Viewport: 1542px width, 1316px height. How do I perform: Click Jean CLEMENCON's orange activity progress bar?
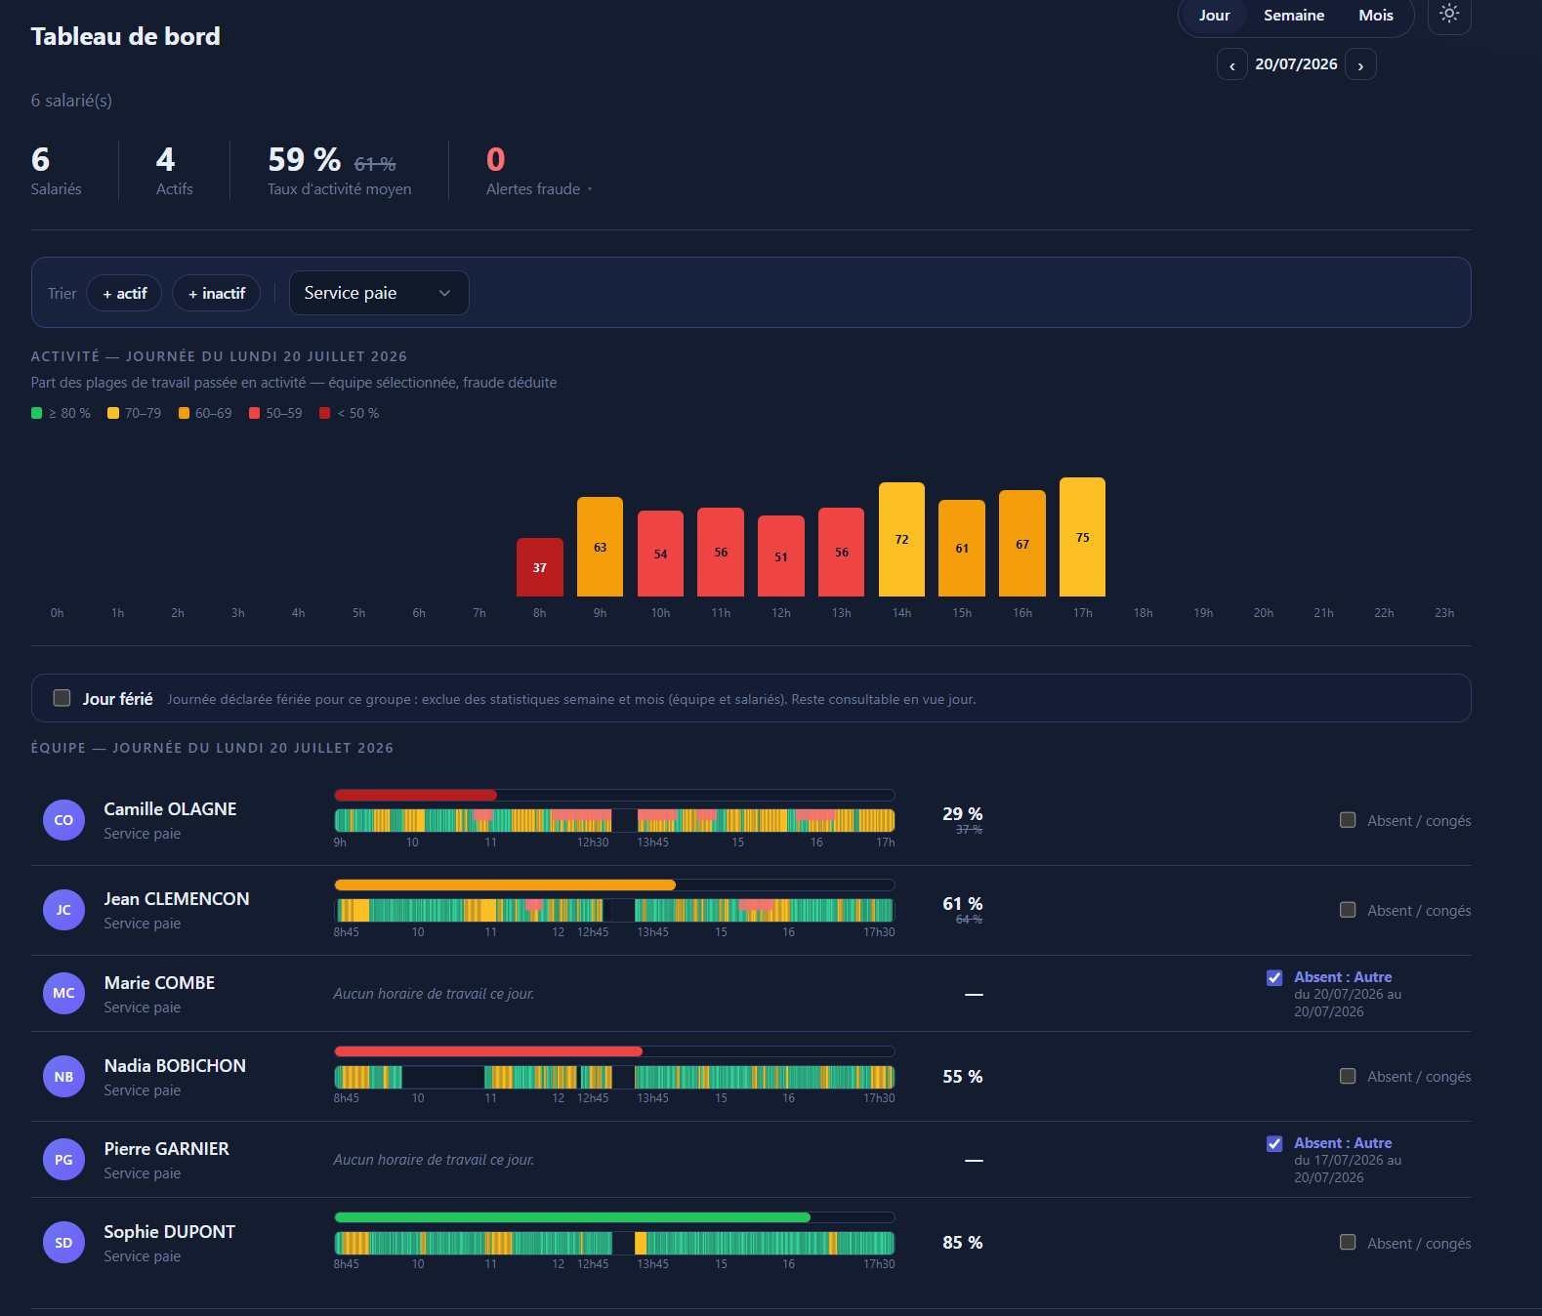(x=505, y=884)
